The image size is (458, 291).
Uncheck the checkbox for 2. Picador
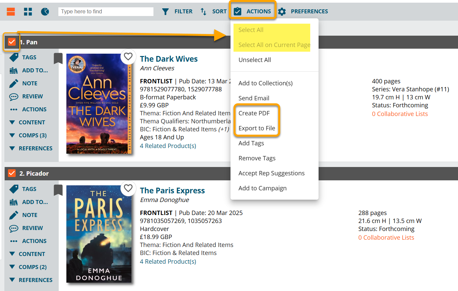pos(12,173)
